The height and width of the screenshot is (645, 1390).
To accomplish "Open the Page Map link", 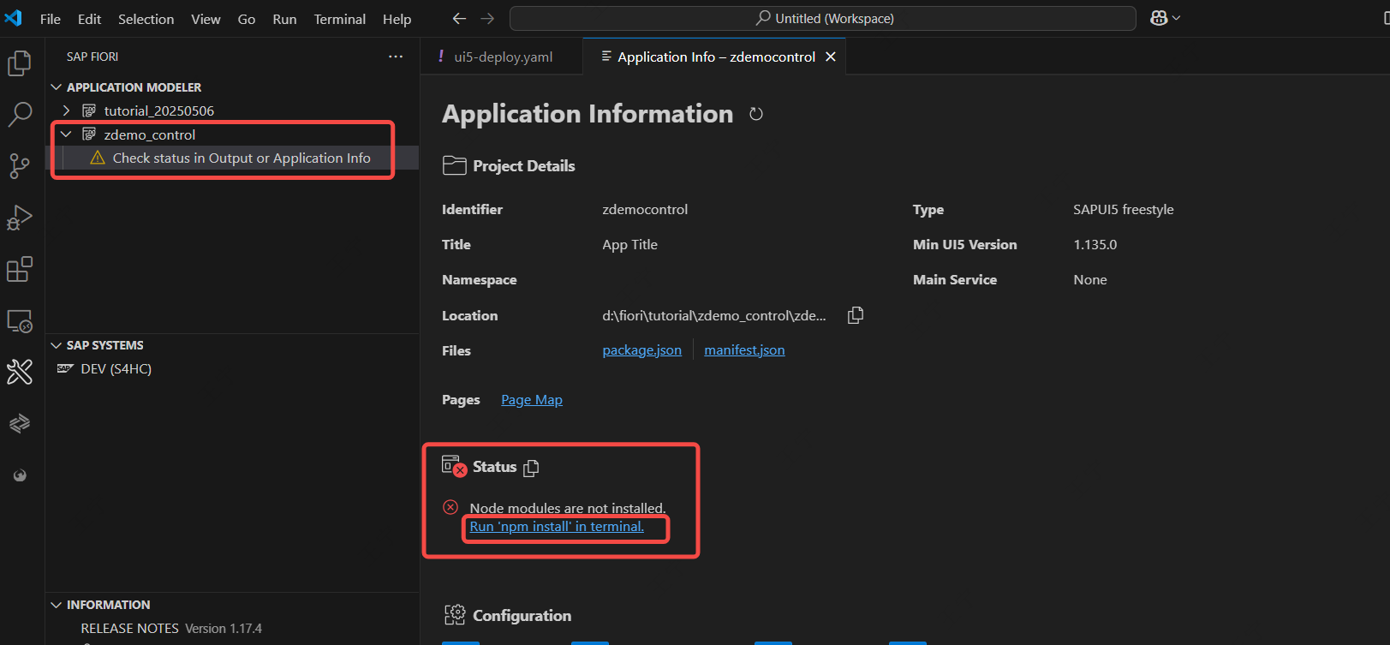I will [532, 399].
